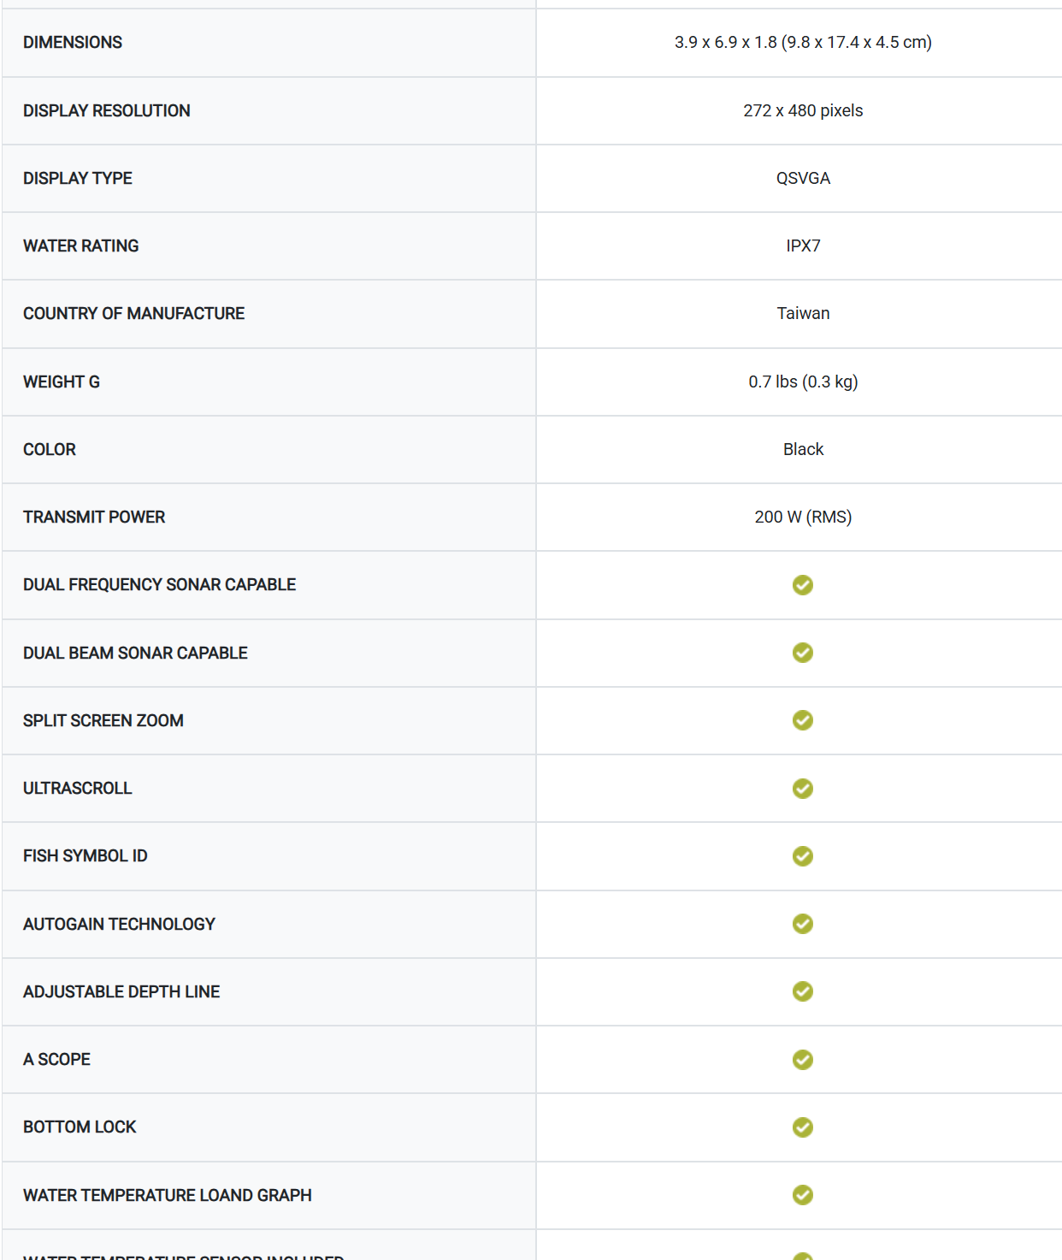1062x1260 pixels.
Task: Select the Dimensions value text
Action: point(802,42)
